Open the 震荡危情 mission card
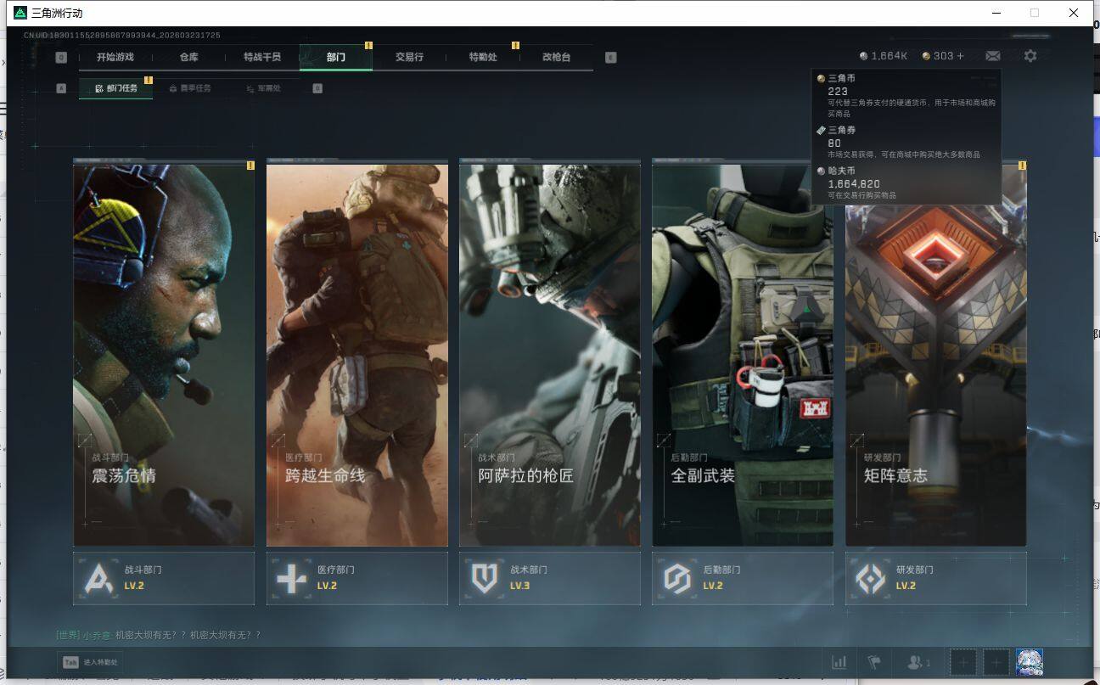This screenshot has height=685, width=1100. [x=164, y=355]
